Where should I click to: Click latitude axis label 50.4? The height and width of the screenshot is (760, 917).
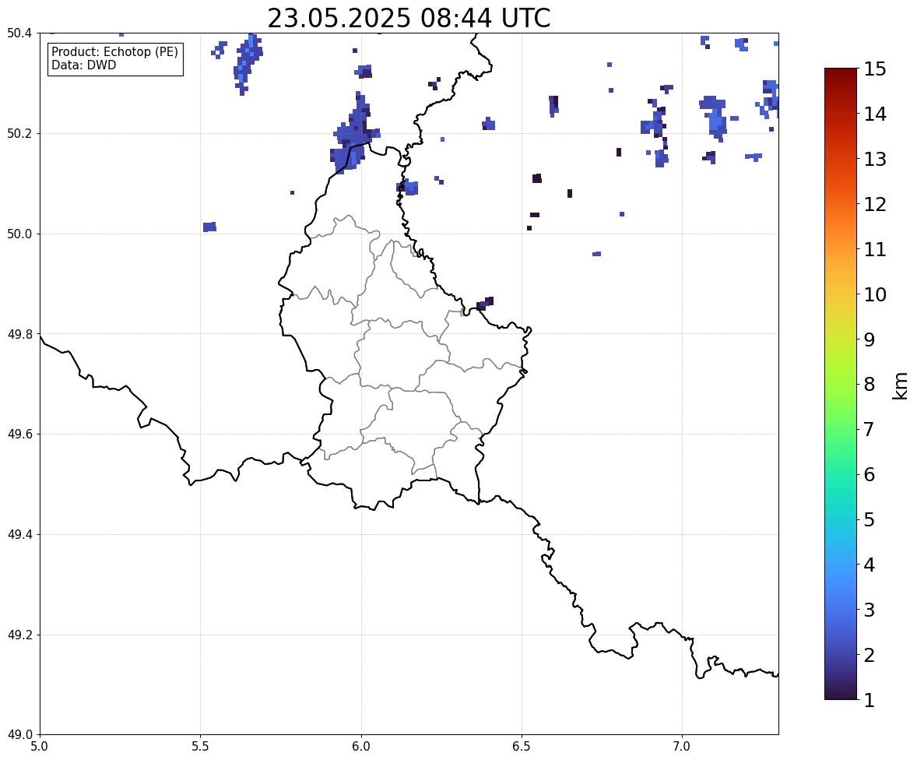[x=19, y=33]
